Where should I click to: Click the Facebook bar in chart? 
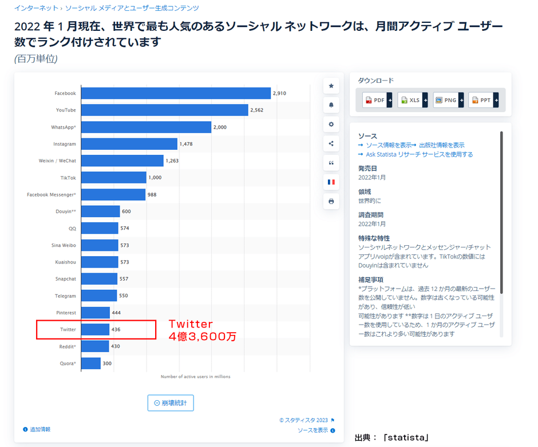pyautogui.click(x=176, y=93)
